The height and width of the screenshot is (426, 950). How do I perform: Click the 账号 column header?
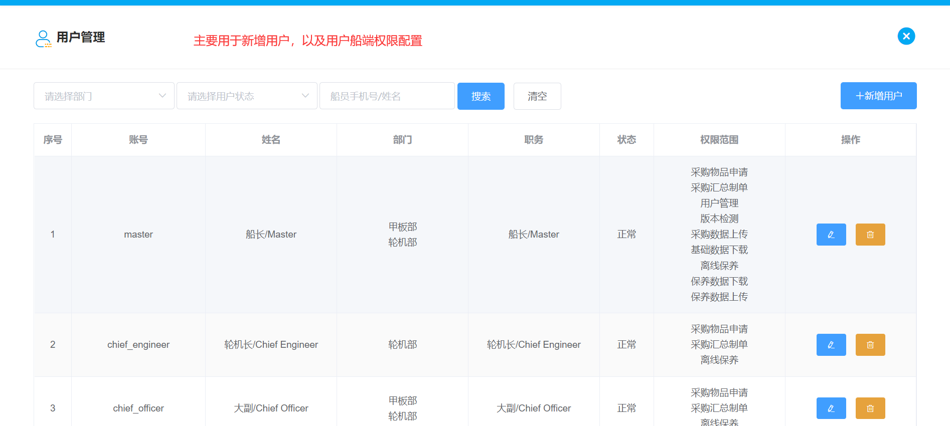tap(138, 140)
